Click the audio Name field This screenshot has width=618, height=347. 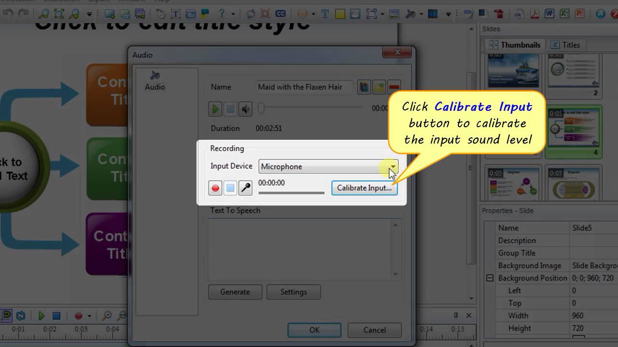[305, 87]
